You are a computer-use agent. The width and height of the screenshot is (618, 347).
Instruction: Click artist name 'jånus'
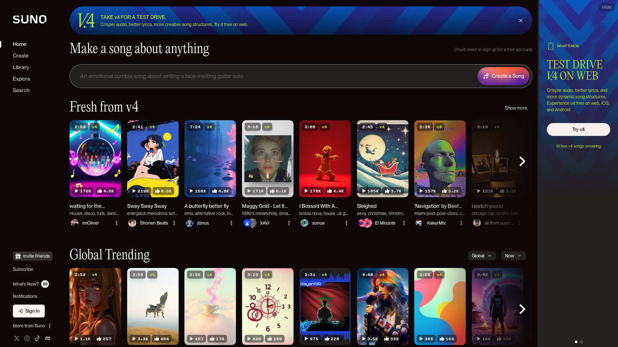point(203,223)
